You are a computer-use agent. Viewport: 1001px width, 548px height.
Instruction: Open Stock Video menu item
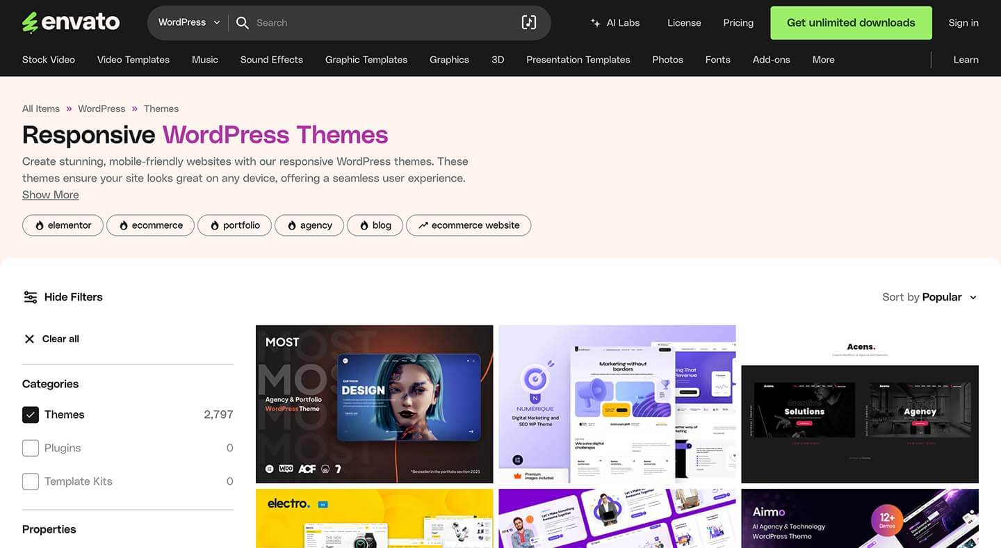49,60
